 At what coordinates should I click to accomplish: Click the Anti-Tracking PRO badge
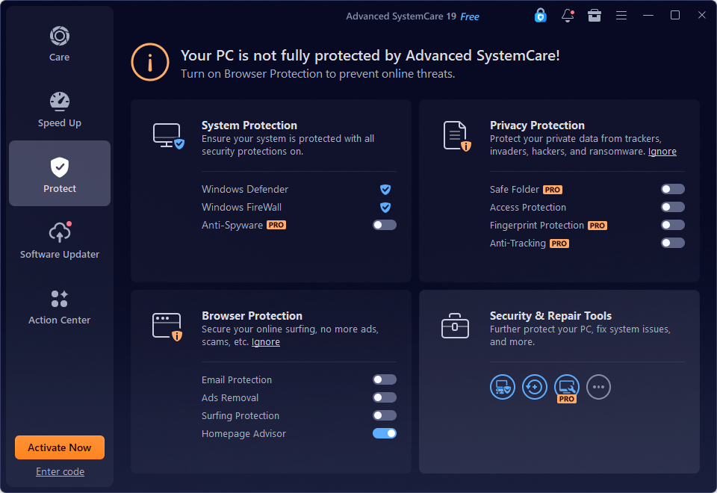pos(559,244)
